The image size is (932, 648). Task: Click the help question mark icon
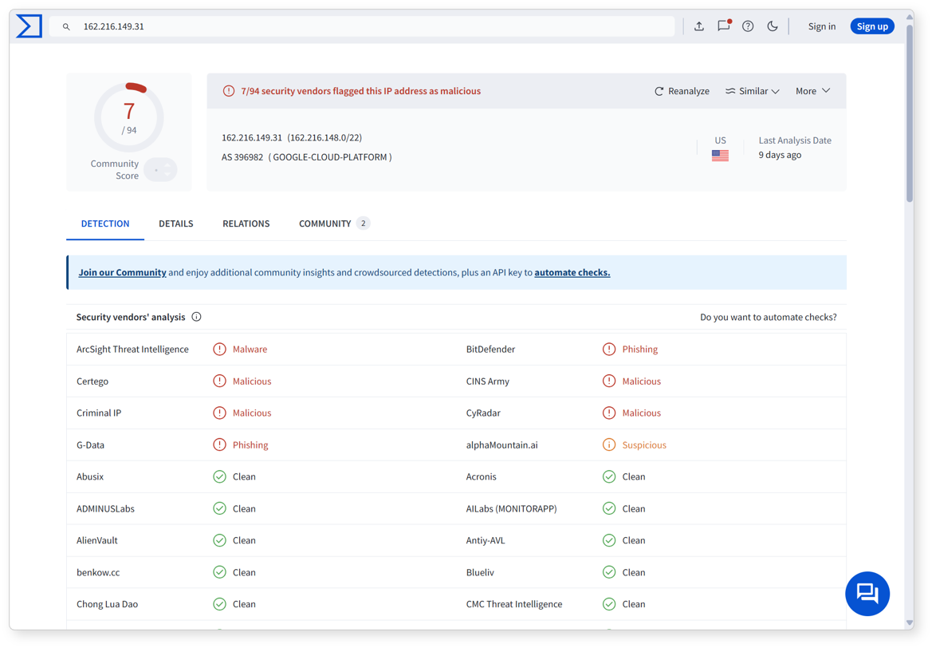(748, 26)
